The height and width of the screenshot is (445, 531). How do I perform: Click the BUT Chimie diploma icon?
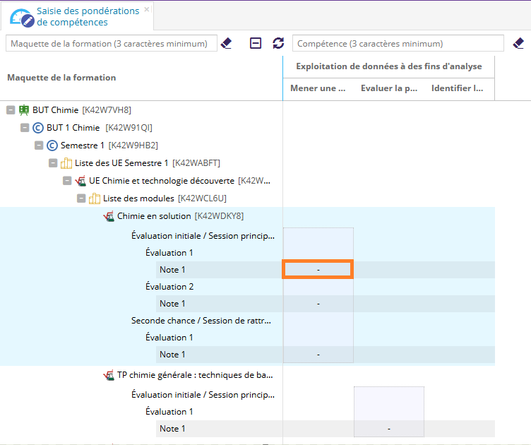pos(24,110)
